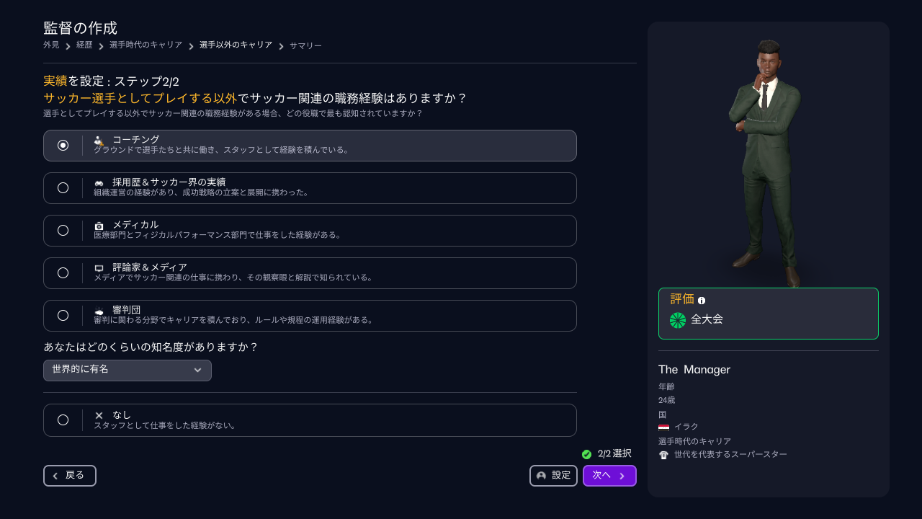Screen dimensions: 922x519
Task: Click the メディカル medical bag icon
Action: (x=98, y=226)
